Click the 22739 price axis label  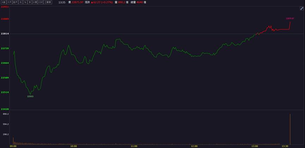coord(5,48)
